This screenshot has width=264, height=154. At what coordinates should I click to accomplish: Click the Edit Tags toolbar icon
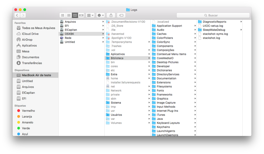(121, 15)
